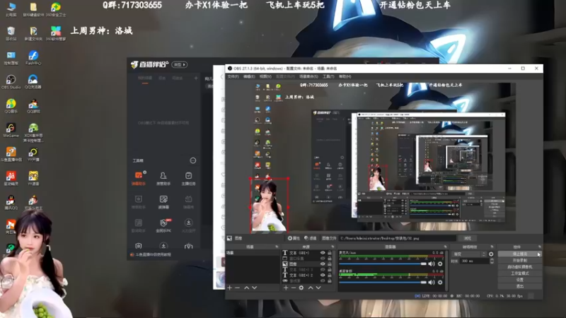Open the 工具(T) menu in OBS
The width and height of the screenshot is (566, 318).
(x=328, y=76)
